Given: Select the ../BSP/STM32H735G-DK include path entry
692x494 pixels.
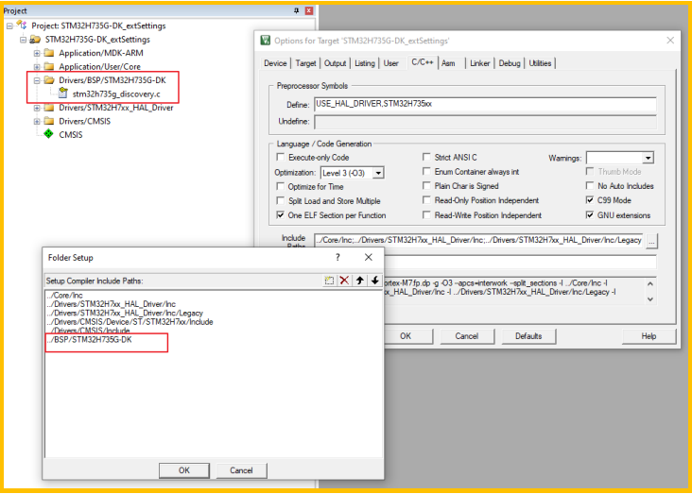Looking at the screenshot, I should (90, 339).
